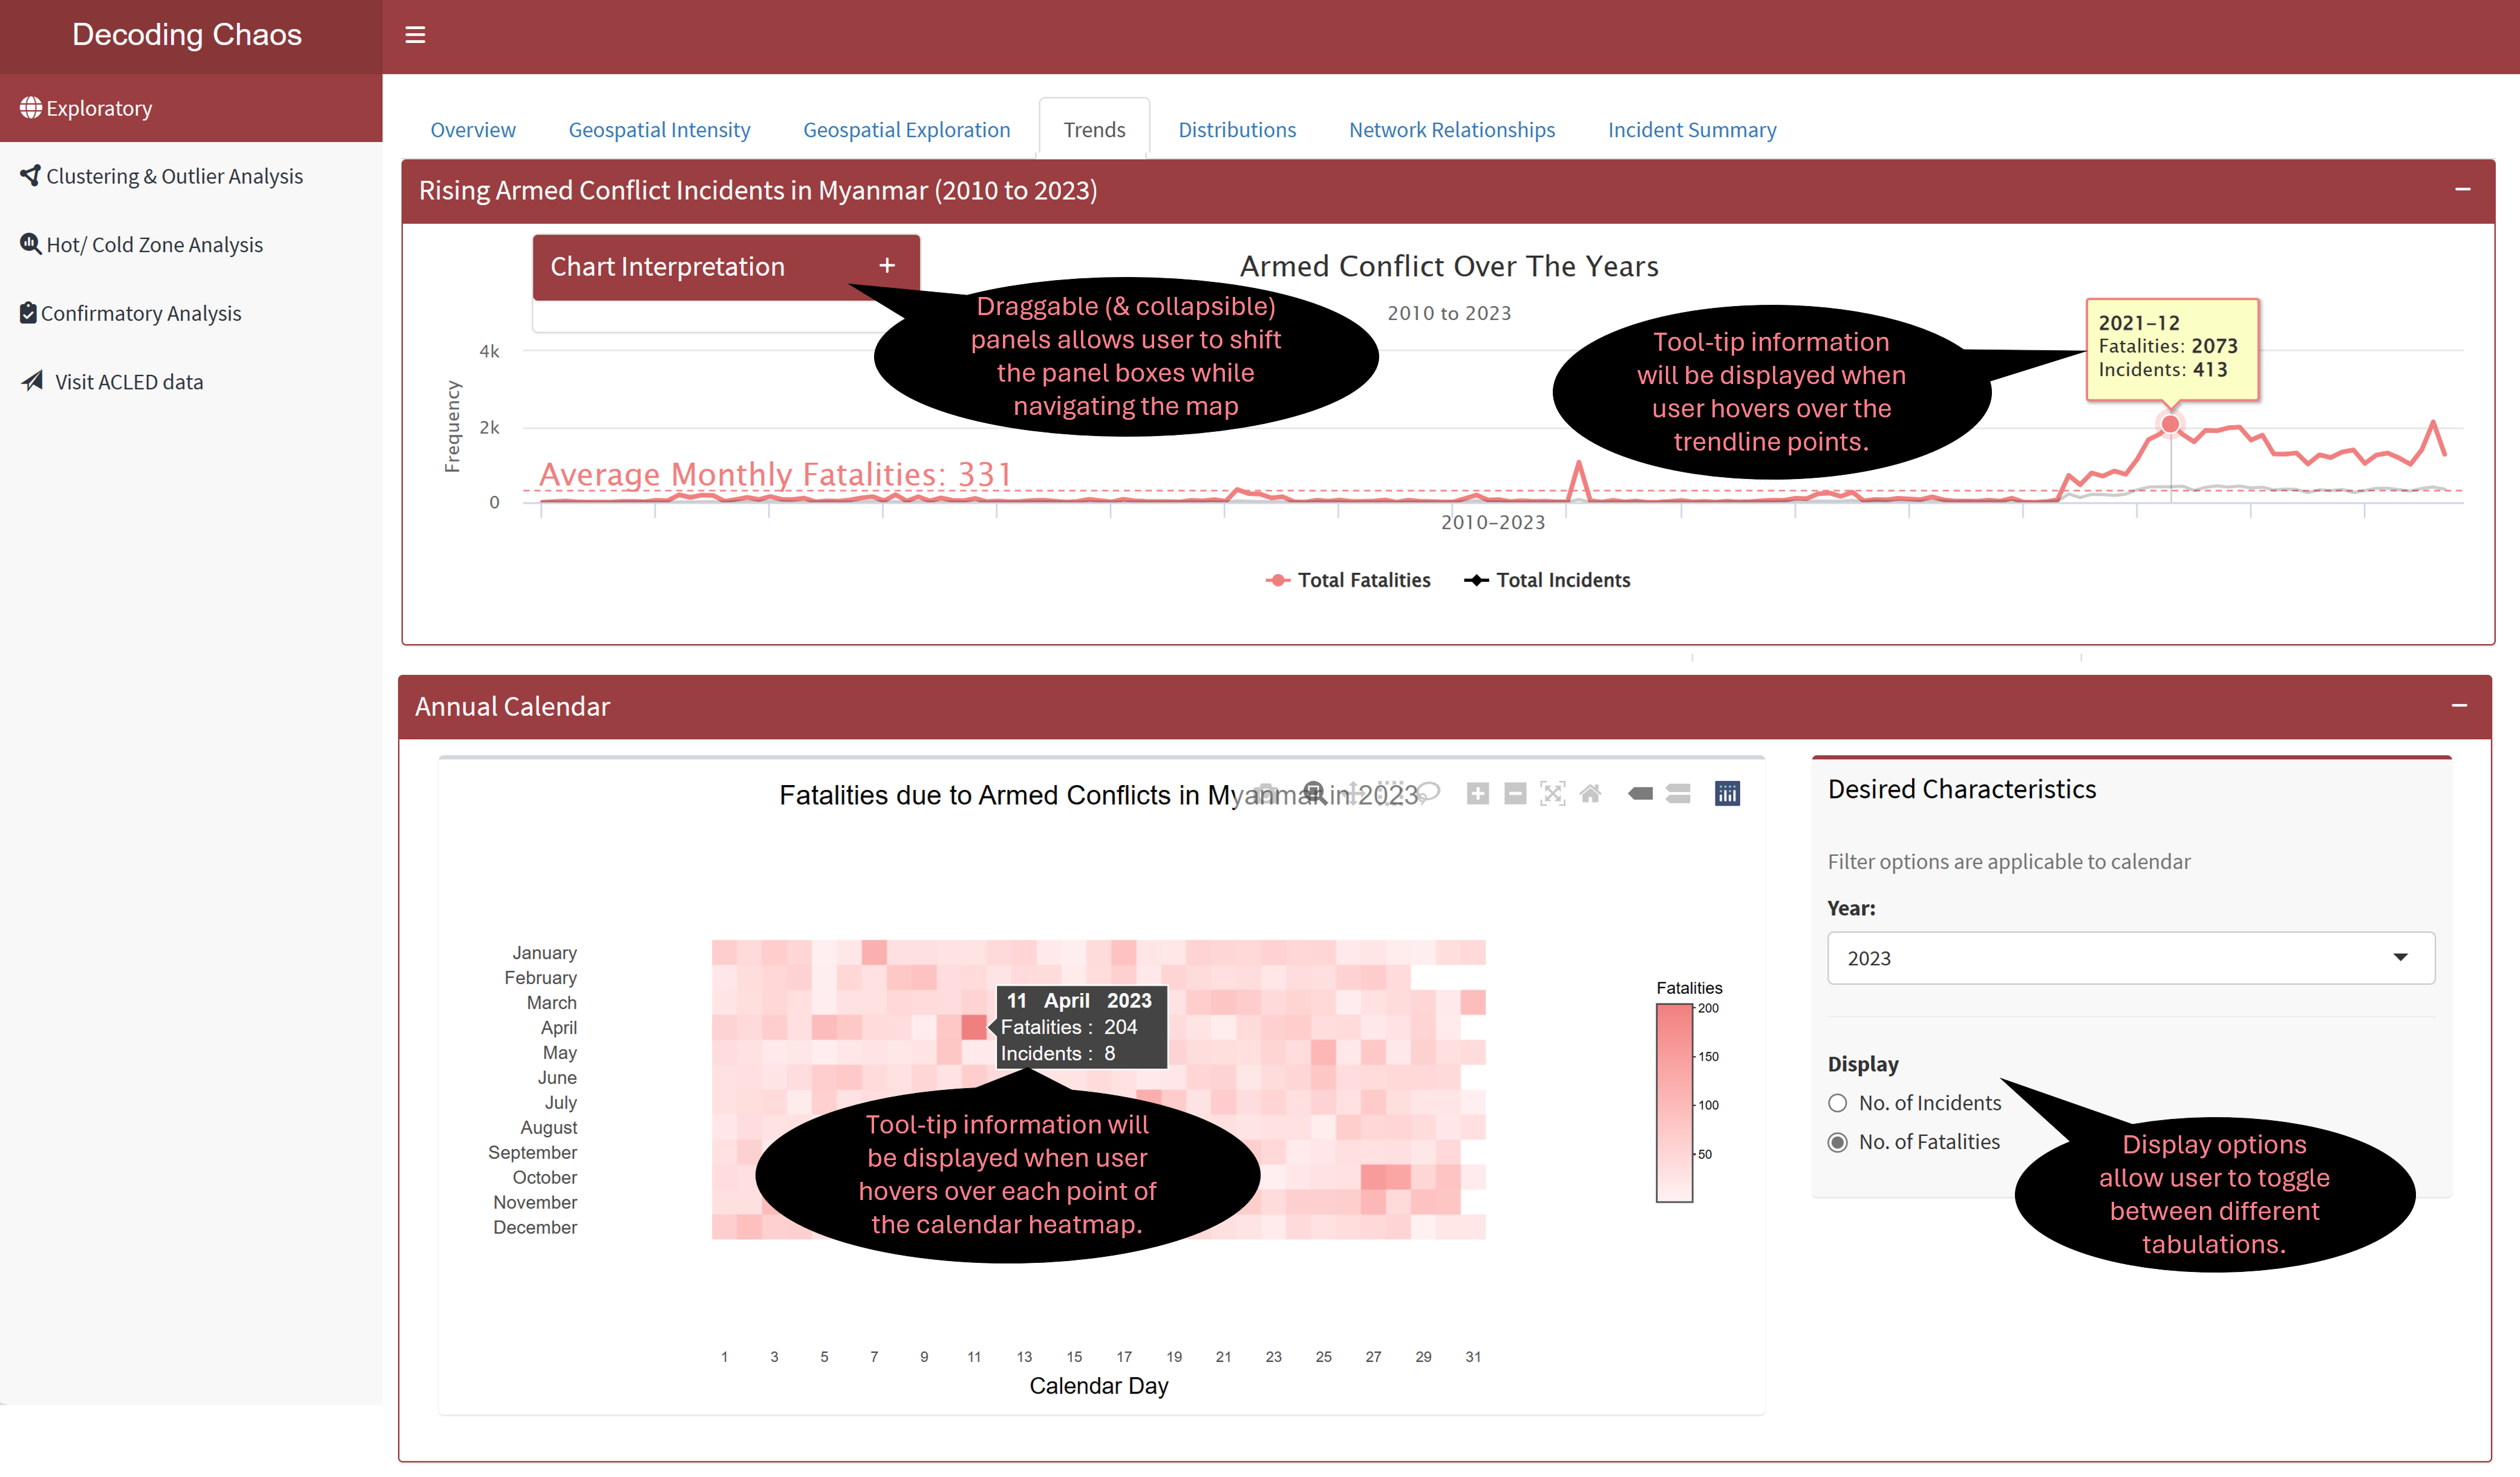Image resolution: width=2520 pixels, height=1477 pixels.
Task: Open the Year 2023 dropdown
Action: click(2130, 958)
